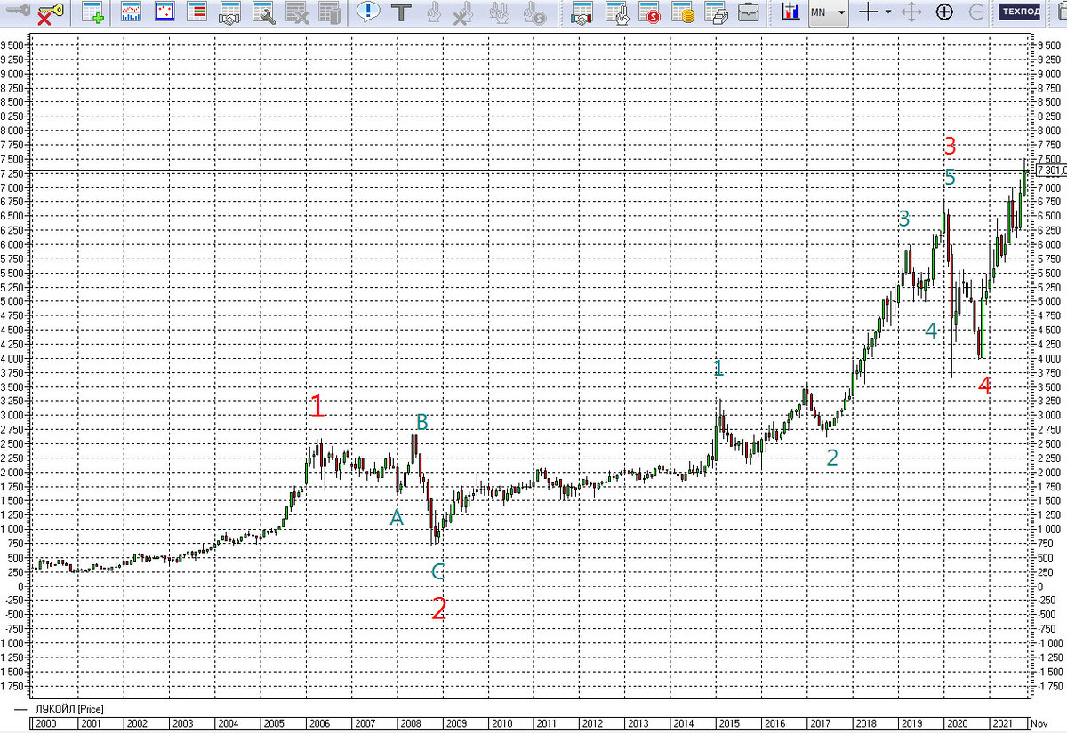
Task: Open the client portfolio briefcase icon
Action: [x=750, y=12]
